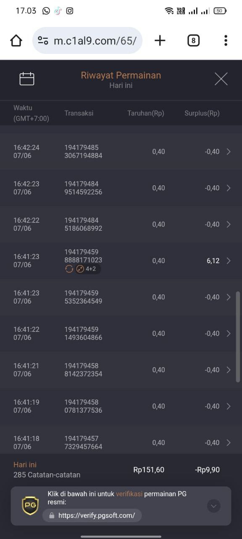The image size is (242, 539).
Task: Select the 16:41:21 transaction entry
Action: point(121,370)
